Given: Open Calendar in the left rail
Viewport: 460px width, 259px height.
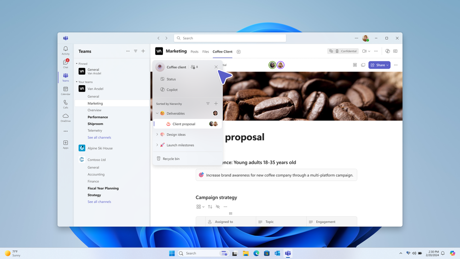Looking at the screenshot, I should (65, 90).
